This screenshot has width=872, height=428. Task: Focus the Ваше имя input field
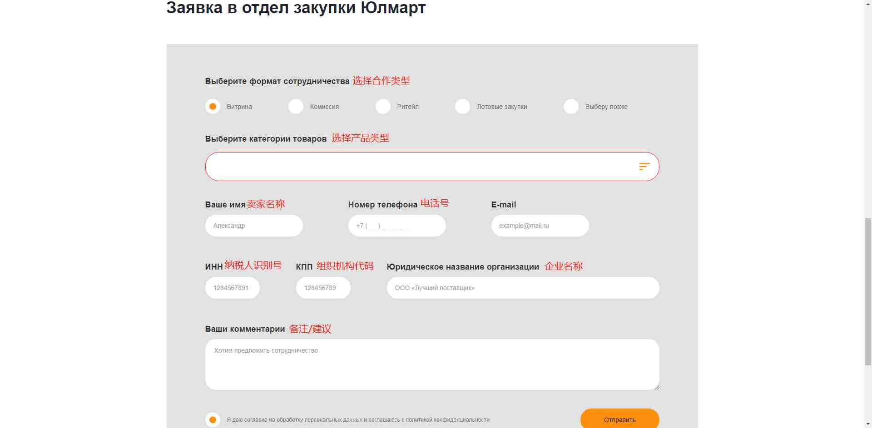click(x=254, y=226)
